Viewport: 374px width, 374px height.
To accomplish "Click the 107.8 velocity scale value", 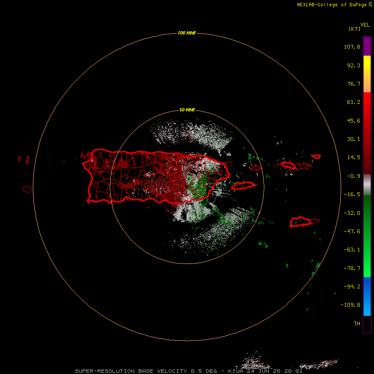I will pos(352,47).
